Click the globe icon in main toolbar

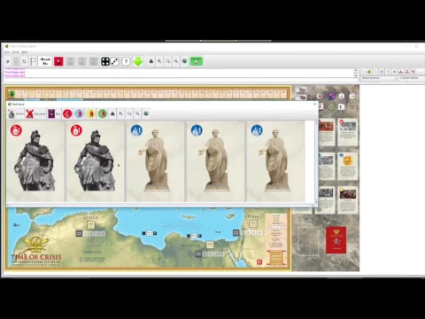pos(184,61)
